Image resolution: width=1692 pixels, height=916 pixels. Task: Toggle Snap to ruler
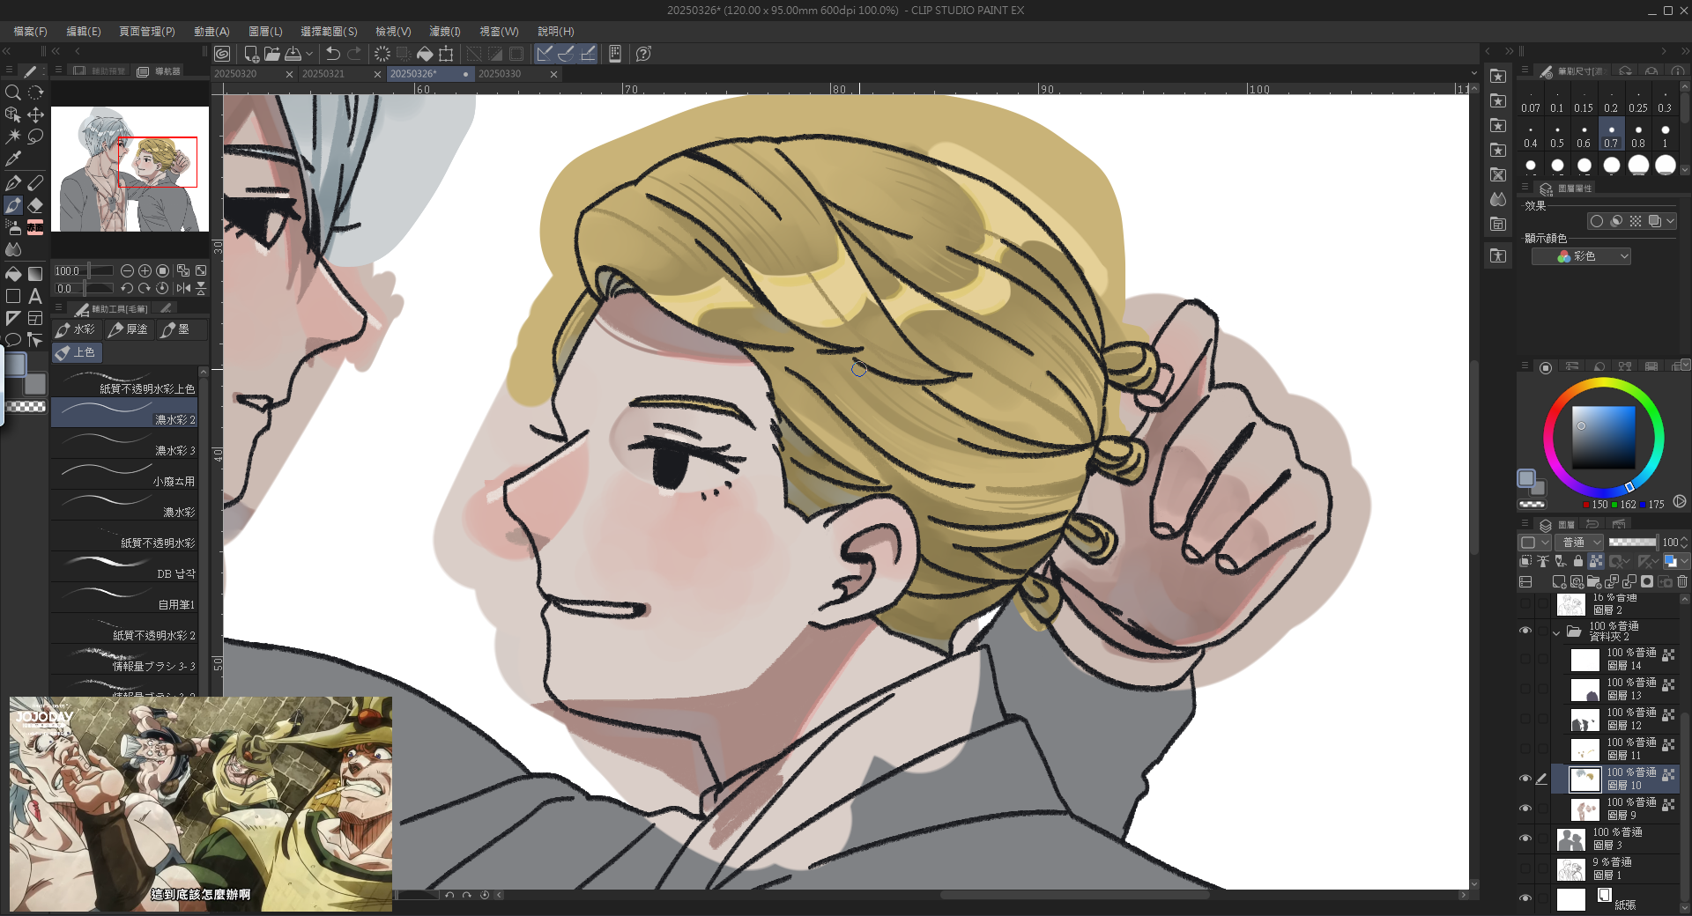pos(545,54)
